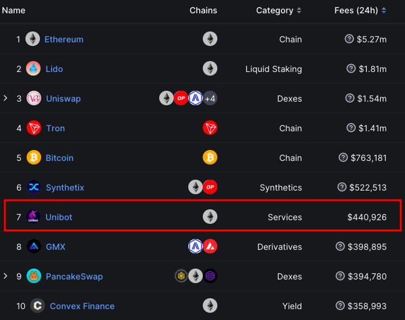Click the Lido protocol logo icon
The width and height of the screenshot is (405, 320).
(33, 69)
